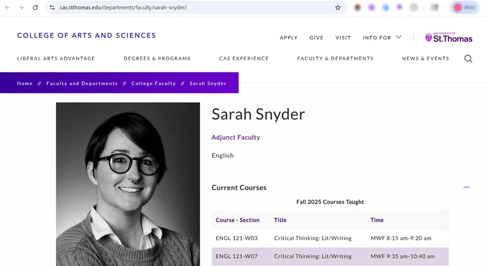Open News & Events menu

point(426,58)
